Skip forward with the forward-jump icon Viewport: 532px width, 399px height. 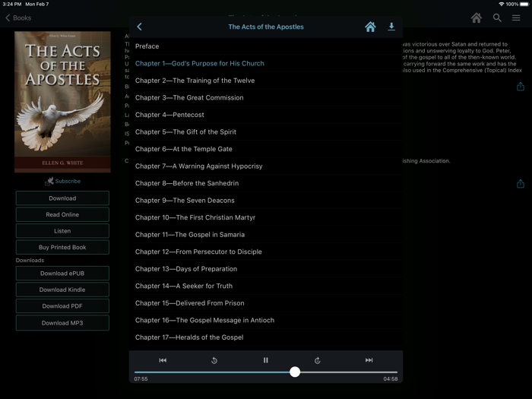point(317,360)
